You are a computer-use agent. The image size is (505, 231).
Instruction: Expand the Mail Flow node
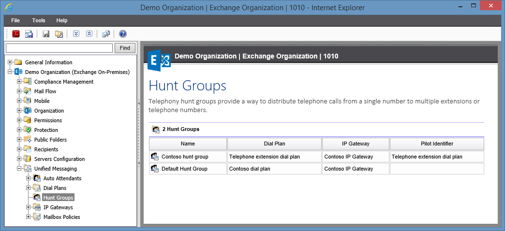(19, 91)
